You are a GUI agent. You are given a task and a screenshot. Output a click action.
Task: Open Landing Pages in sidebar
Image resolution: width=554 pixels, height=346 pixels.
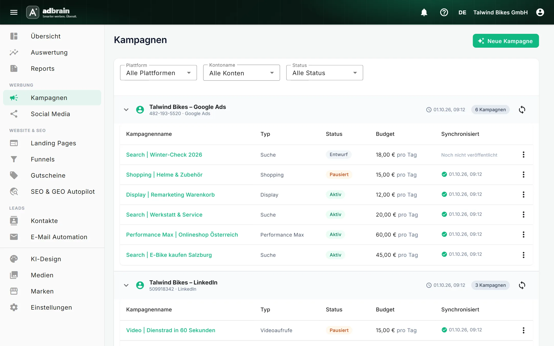point(52,143)
